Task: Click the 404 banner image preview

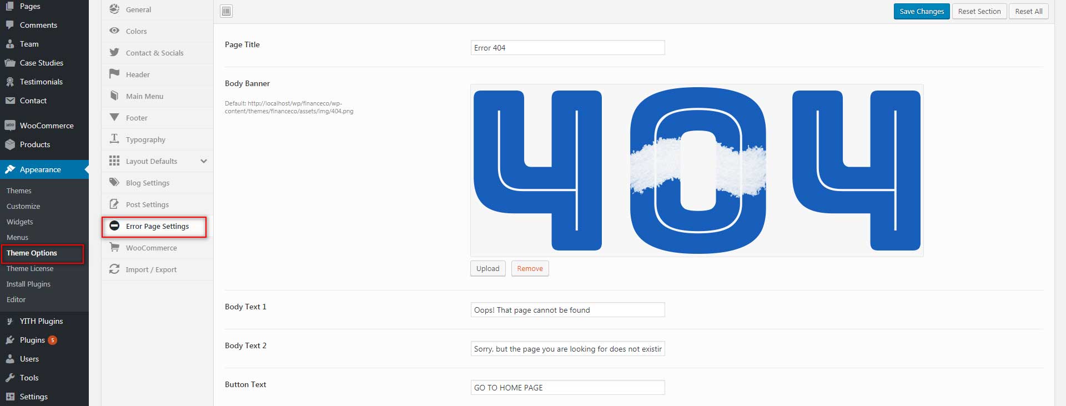Action: coord(697,171)
